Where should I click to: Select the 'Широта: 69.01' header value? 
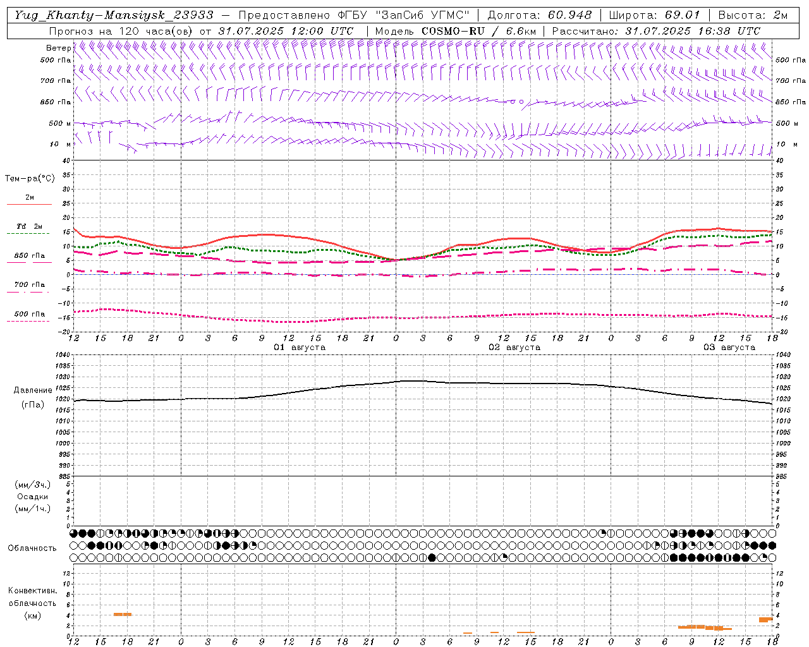655,15
